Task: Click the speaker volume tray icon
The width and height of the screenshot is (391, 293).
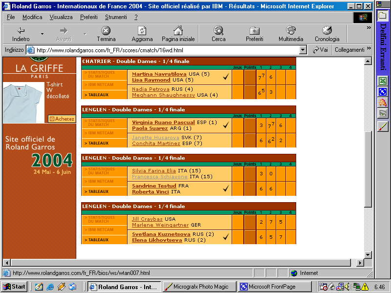Action: tap(348, 287)
